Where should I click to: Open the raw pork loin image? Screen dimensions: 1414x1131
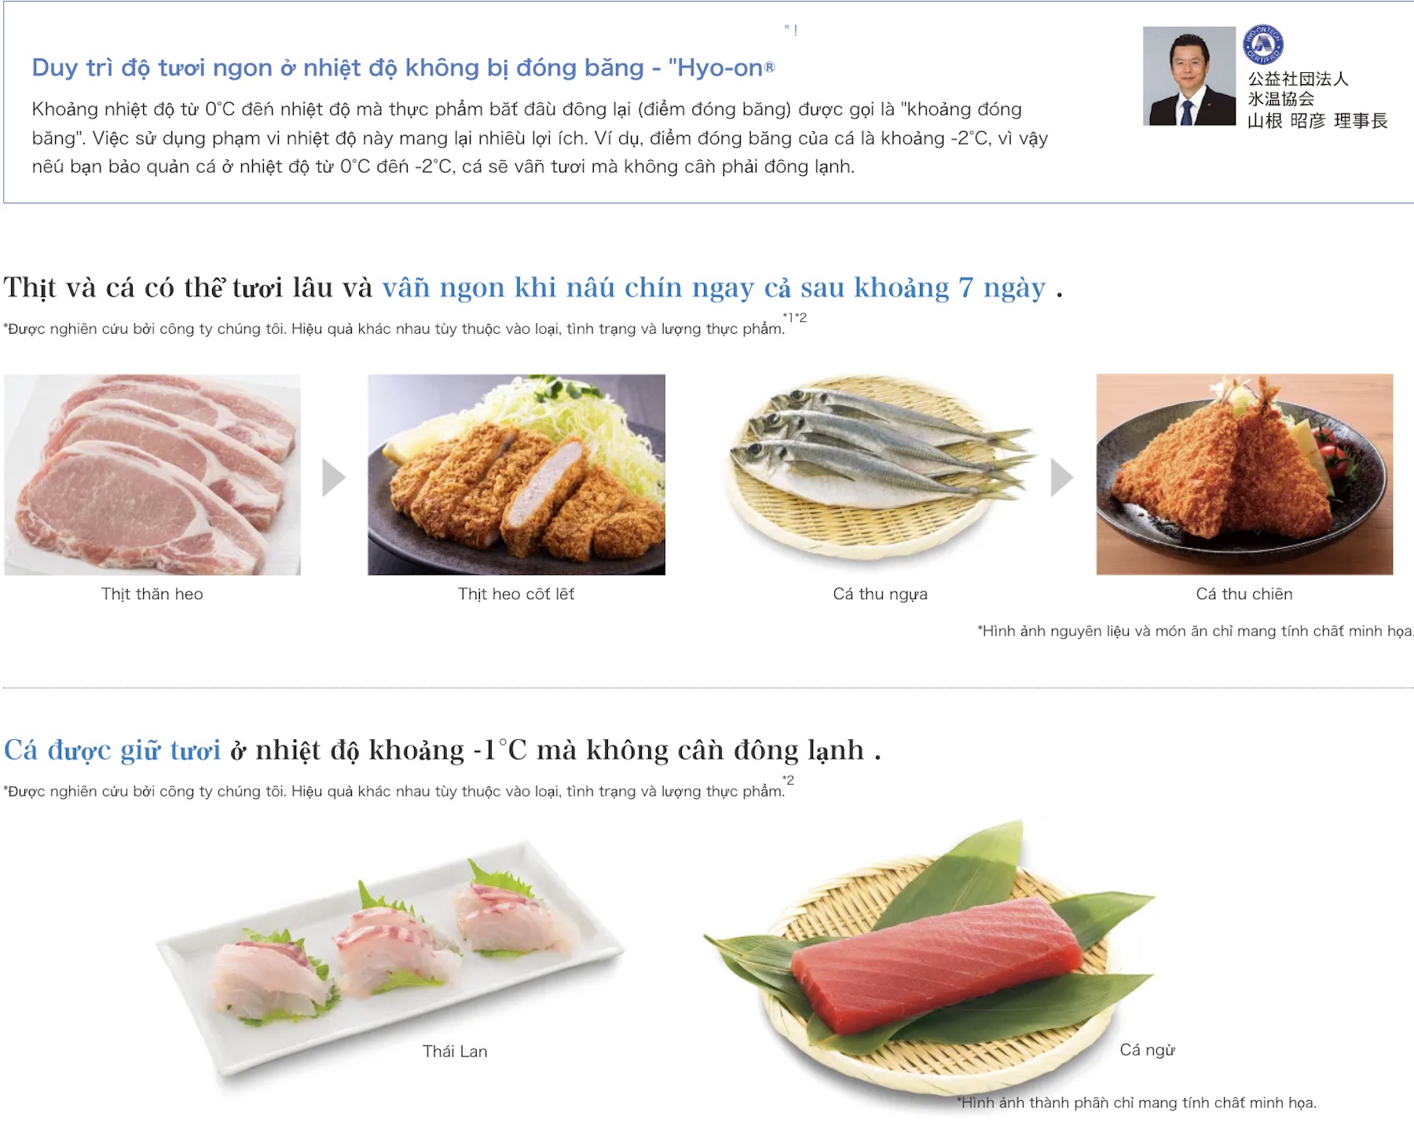(x=152, y=474)
